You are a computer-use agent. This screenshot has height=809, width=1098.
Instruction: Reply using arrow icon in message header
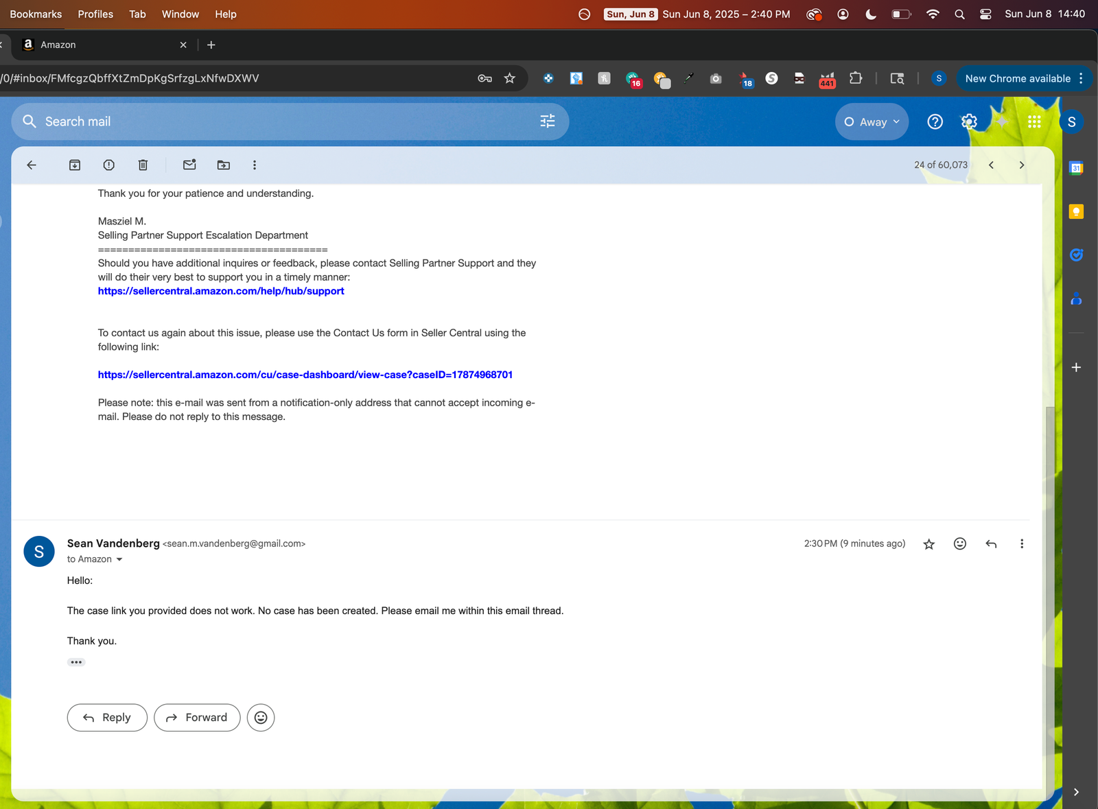991,543
